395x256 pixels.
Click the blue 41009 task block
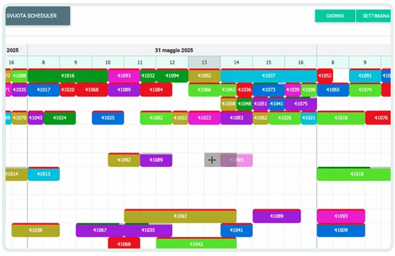[341, 230]
